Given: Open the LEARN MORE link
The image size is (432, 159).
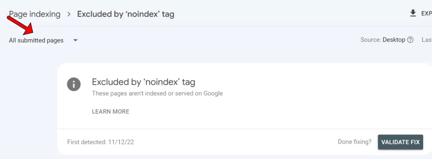Looking at the screenshot, I should [x=111, y=112].
